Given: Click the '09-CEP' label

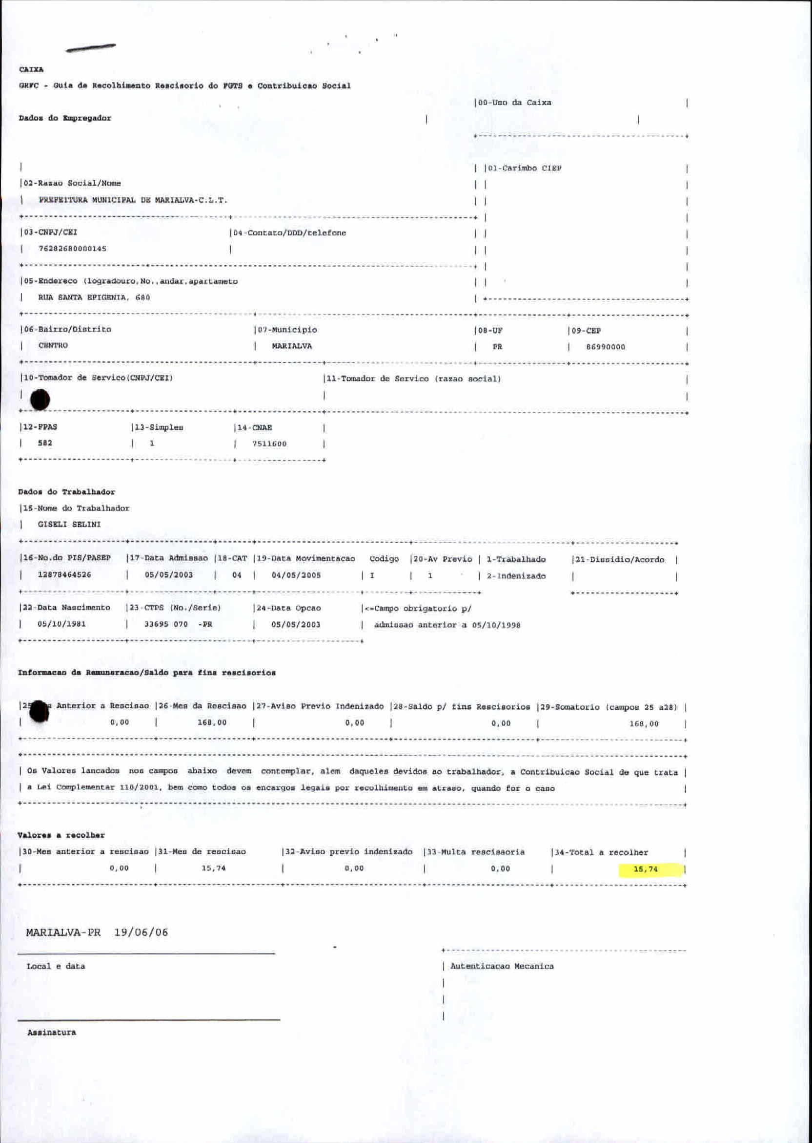Looking at the screenshot, I should pyautogui.click(x=586, y=331).
